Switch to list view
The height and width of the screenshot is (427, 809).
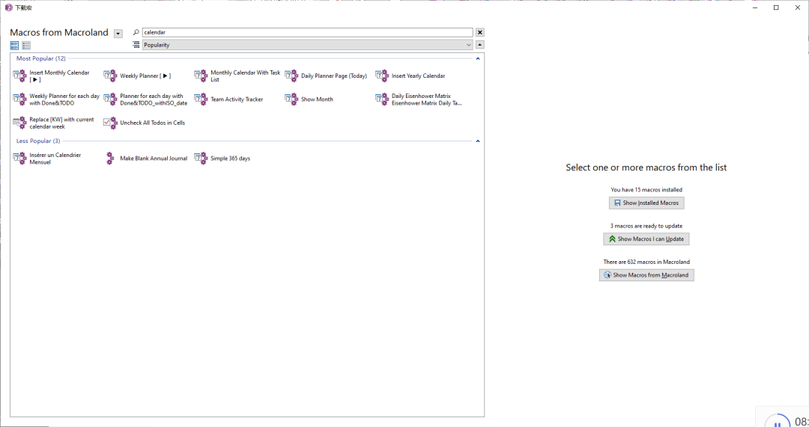[x=26, y=46]
